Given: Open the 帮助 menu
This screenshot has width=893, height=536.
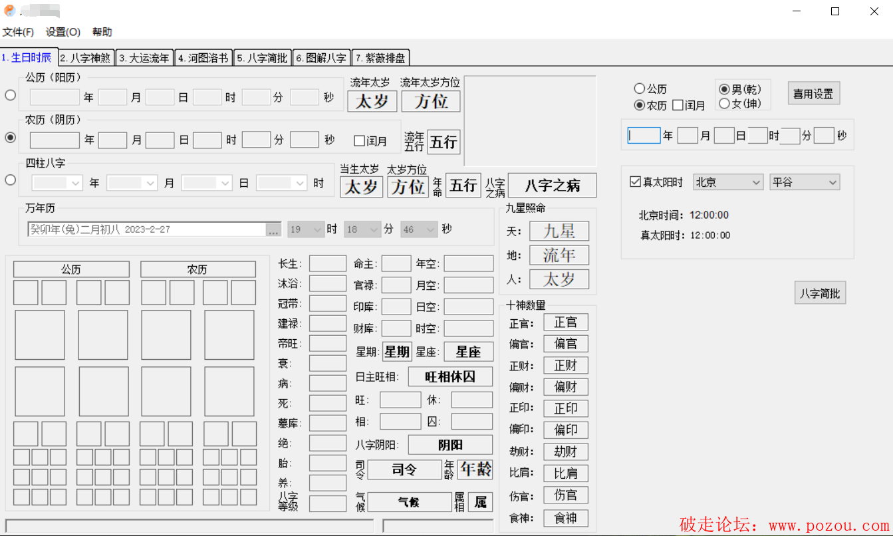Looking at the screenshot, I should (102, 32).
